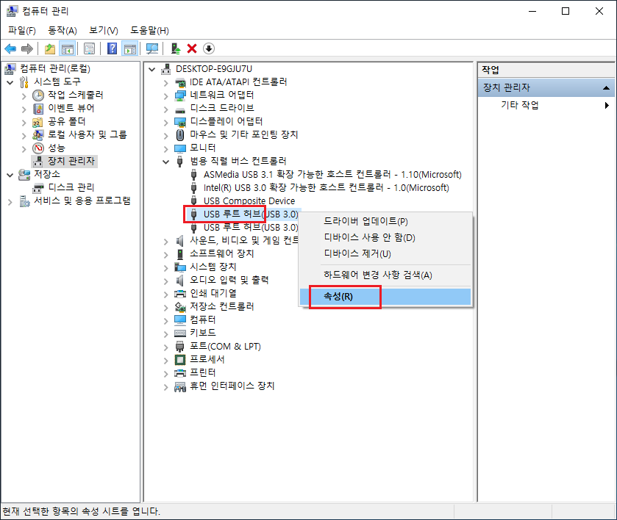This screenshot has width=617, height=520.
Task: Click the red X Uninstall device icon
Action: [x=192, y=48]
